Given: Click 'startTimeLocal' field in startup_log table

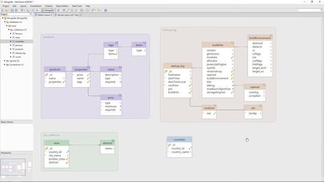Looking at the screenshot, I should pos(177,82).
